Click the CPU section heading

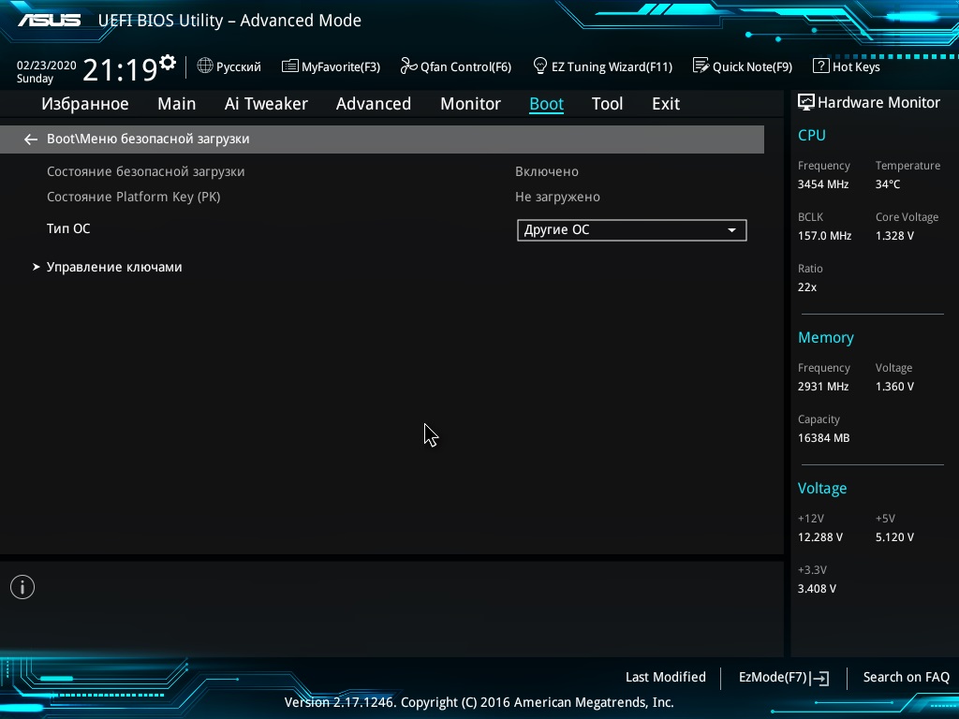point(812,135)
